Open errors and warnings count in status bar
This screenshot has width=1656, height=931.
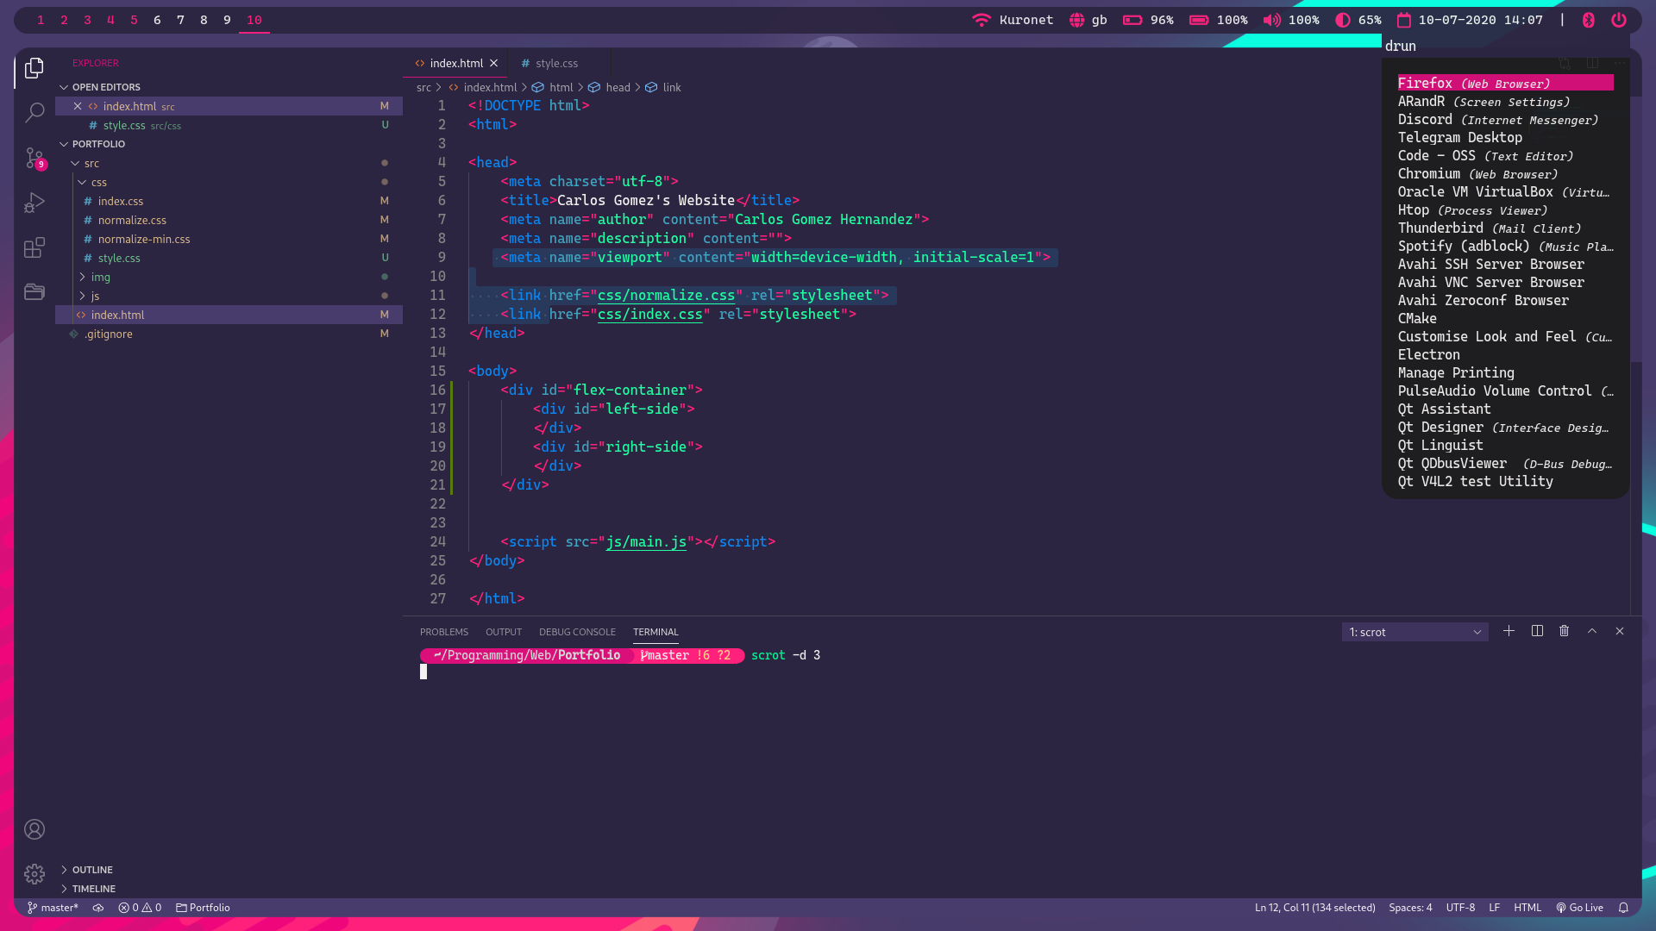coord(140,908)
